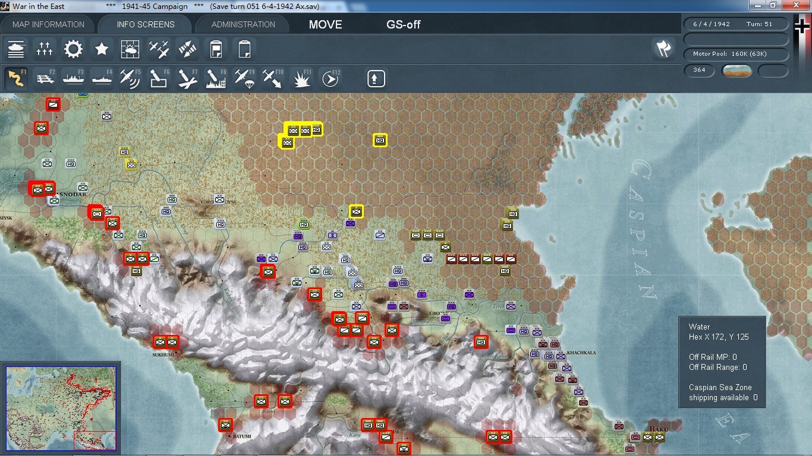Screen dimensions: 812x456
Task: Open the Order of Battle tank icon
Action: click(17, 49)
